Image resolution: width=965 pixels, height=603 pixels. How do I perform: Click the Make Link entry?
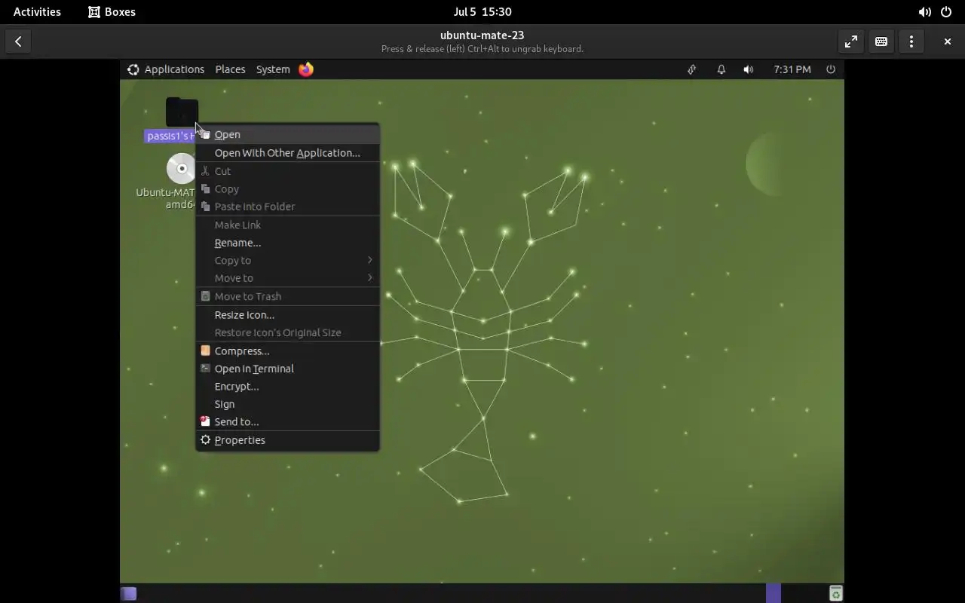[287, 225]
